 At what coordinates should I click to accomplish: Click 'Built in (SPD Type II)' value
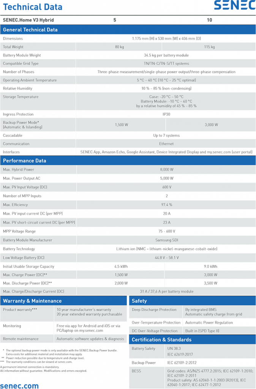(x=202, y=331)
